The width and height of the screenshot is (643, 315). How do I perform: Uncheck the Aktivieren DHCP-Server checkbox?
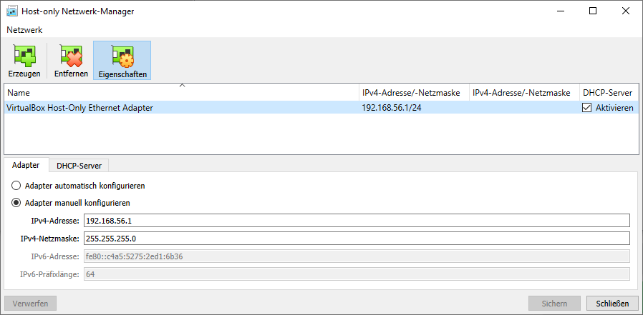pos(587,108)
